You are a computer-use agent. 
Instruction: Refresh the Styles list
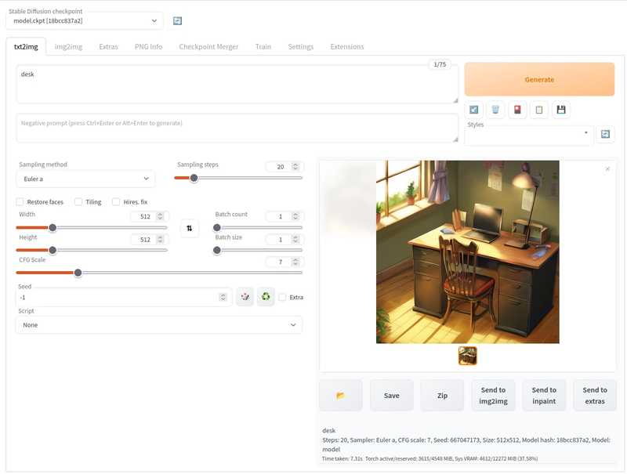(605, 134)
